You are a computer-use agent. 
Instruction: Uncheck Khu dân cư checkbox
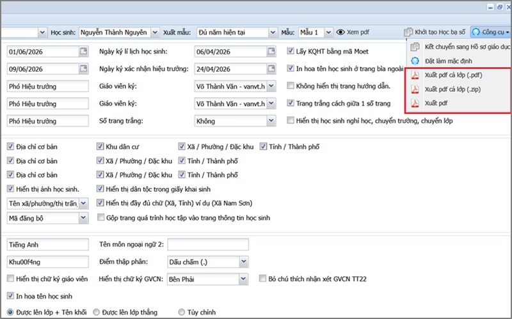point(100,146)
